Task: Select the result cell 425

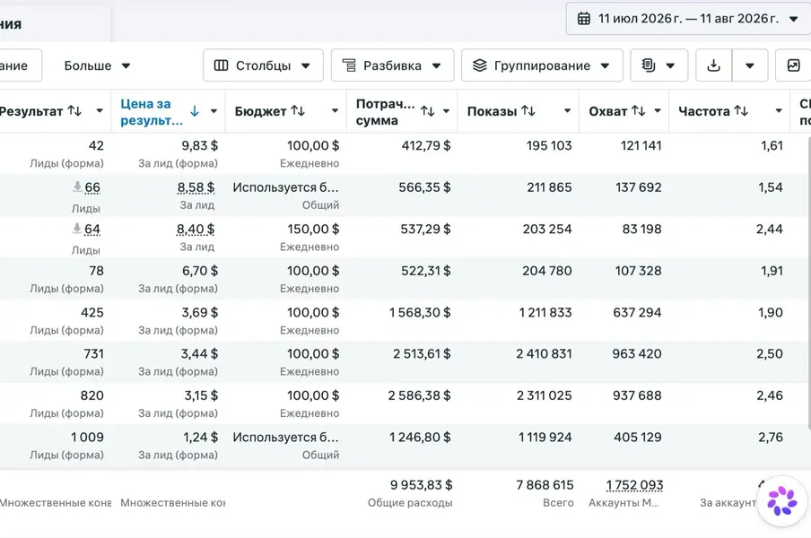Action: 92,313
